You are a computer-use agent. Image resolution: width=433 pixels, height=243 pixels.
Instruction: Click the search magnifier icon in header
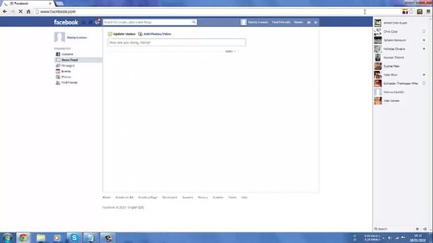click(x=194, y=22)
